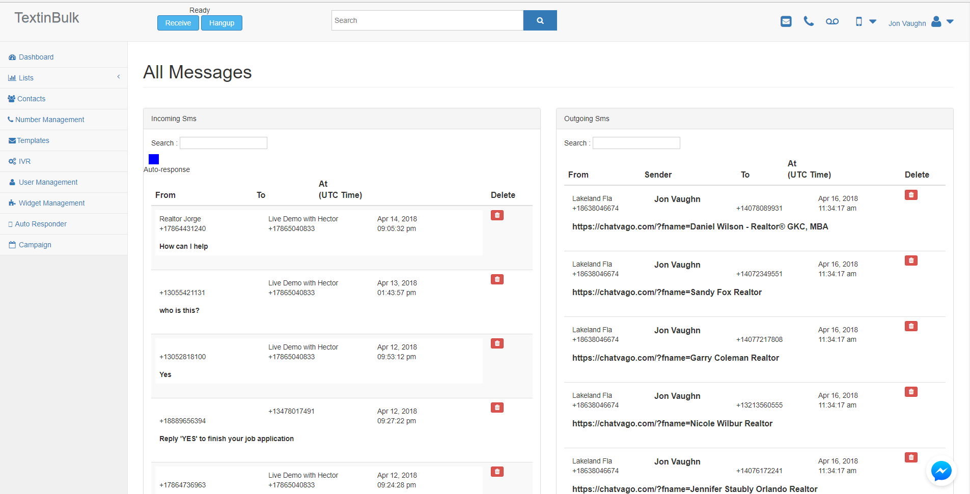Viewport: 970px width, 494px height.
Task: Click the blue Auto-response color swatch
Action: (154, 159)
